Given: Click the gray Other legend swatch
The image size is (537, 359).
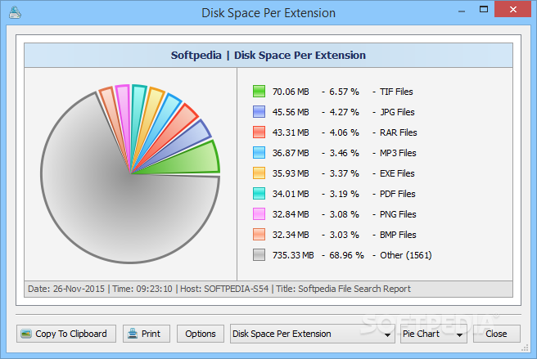Looking at the screenshot, I should [x=259, y=255].
